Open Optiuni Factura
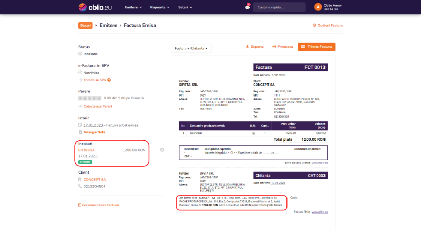421x230 pixels. click(330, 25)
